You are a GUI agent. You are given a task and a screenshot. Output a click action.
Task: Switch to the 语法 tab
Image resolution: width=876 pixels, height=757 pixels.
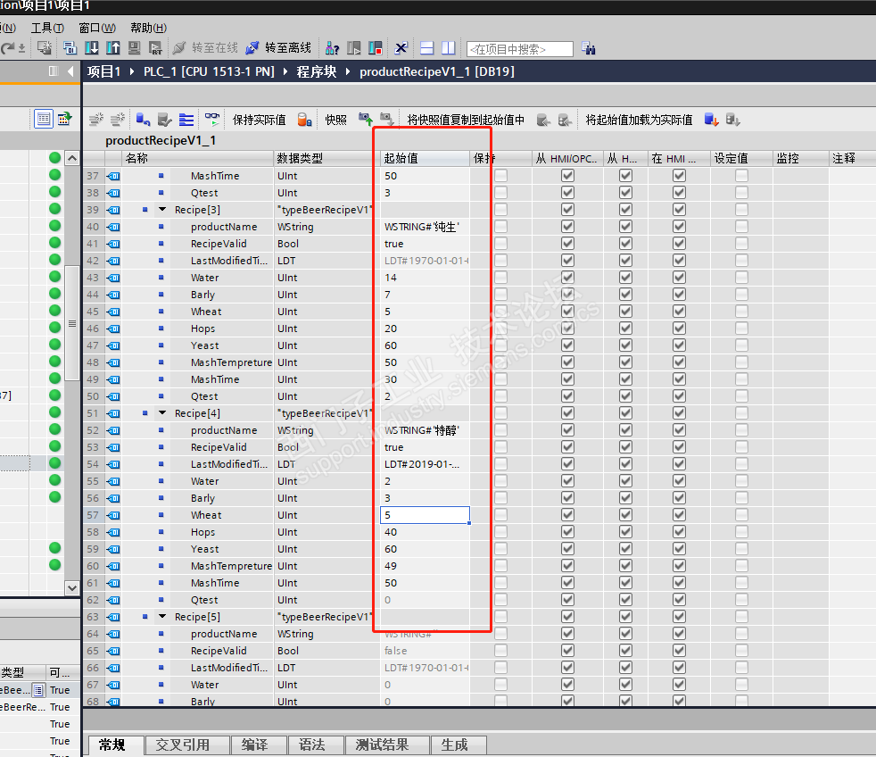(x=316, y=745)
